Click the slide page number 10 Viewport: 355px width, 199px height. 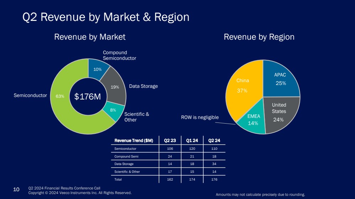(x=16, y=190)
